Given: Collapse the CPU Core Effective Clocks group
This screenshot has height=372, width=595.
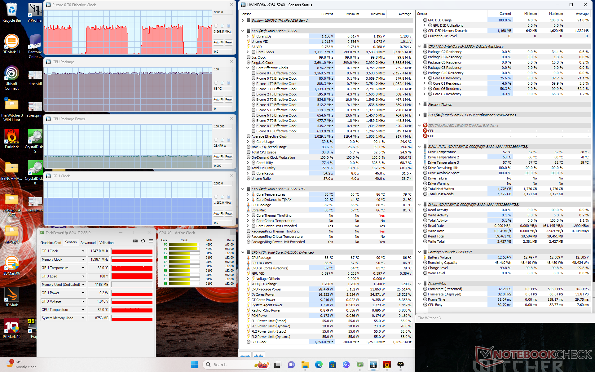Looking at the screenshot, I should (x=248, y=68).
